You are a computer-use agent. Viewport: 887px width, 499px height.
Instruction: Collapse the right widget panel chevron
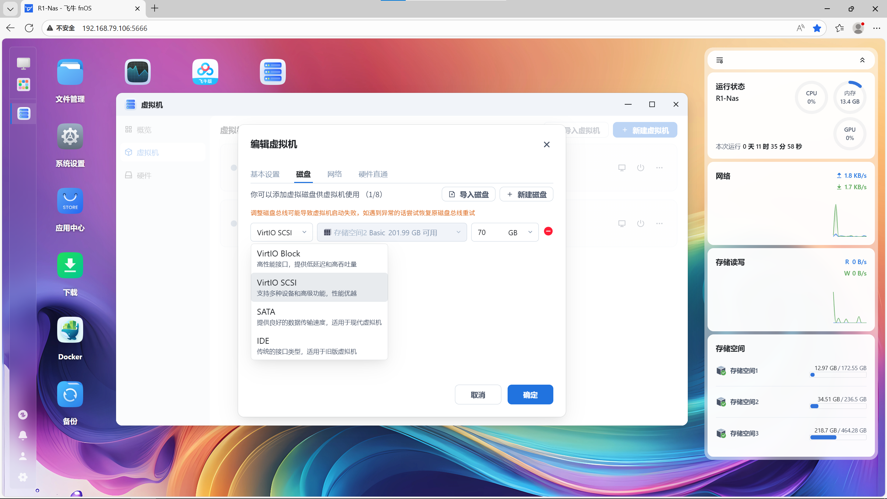[x=862, y=60]
